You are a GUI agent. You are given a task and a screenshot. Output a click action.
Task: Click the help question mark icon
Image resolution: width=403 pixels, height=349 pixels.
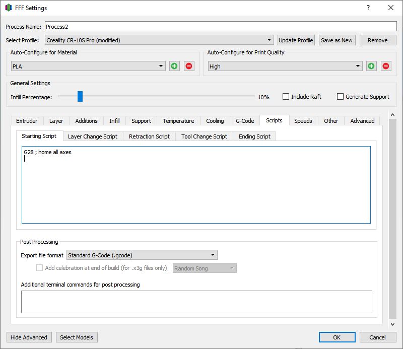[x=368, y=8]
